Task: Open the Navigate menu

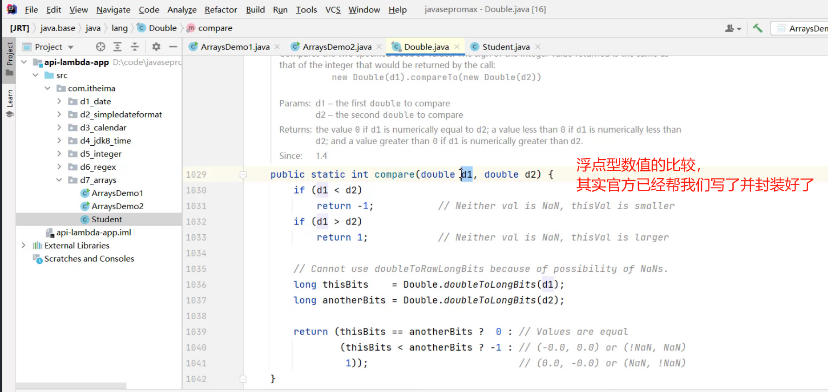Action: pyautogui.click(x=113, y=9)
